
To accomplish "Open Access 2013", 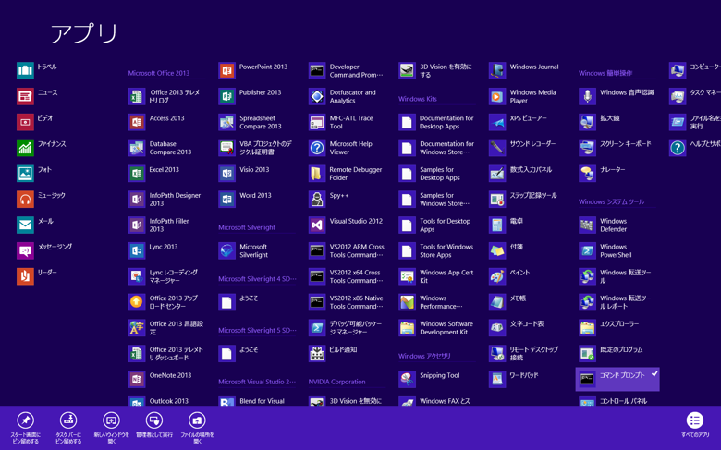I will 156,122.
